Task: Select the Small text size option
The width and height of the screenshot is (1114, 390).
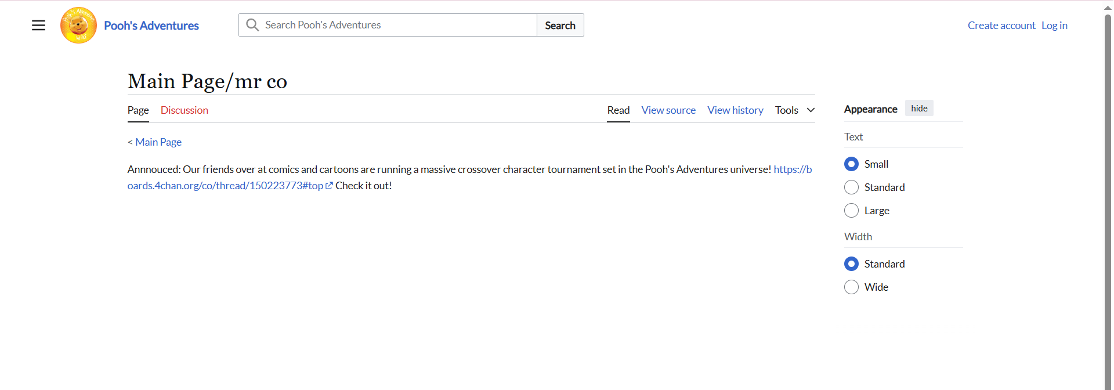Action: coord(851,164)
